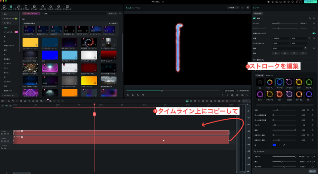Image resolution: width=318 pixels, height=174 pixels.
Task: Open the メーター meter dropdown
Action: point(246,101)
